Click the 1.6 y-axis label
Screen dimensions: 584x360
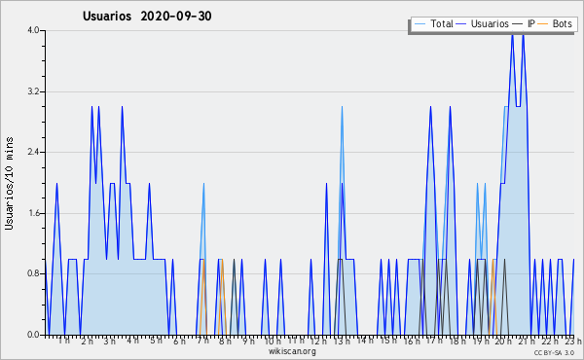[33, 213]
